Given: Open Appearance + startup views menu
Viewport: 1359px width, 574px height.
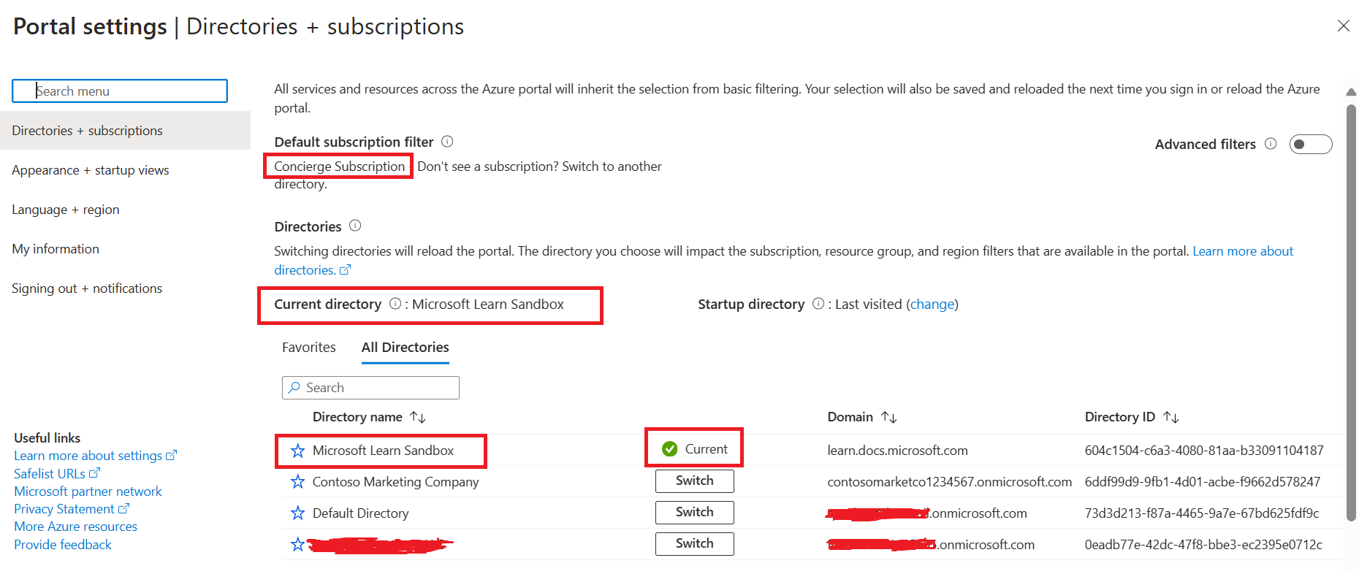Looking at the screenshot, I should 91,170.
